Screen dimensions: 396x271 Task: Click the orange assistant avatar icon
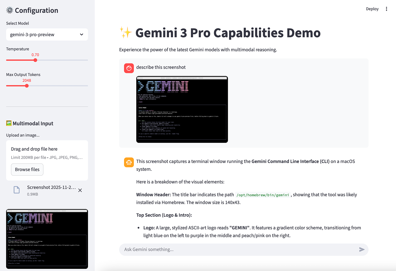point(129,162)
